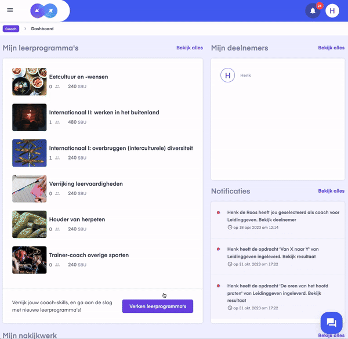This screenshot has height=339, width=348.
Task: Click the breadcrumb chevron separator
Action: point(26,28)
